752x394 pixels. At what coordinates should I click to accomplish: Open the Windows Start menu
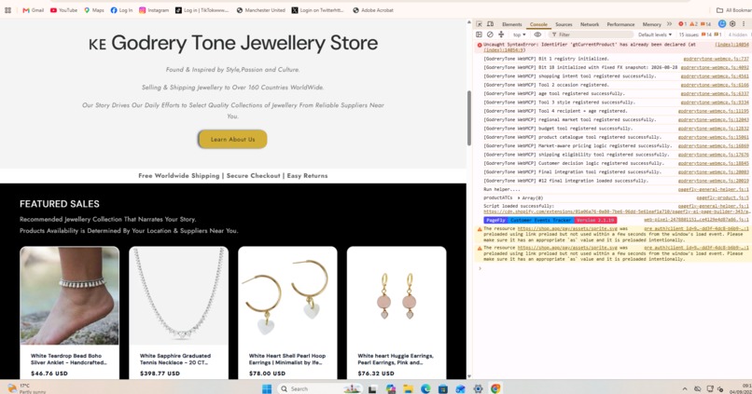pos(267,388)
